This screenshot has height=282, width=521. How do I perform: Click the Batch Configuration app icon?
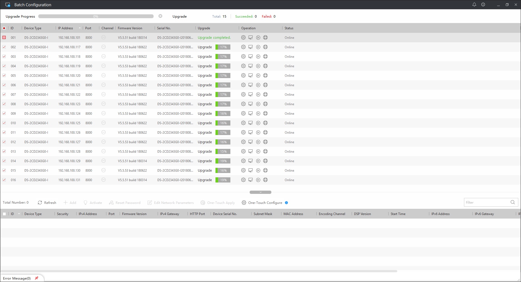[x=8, y=5]
